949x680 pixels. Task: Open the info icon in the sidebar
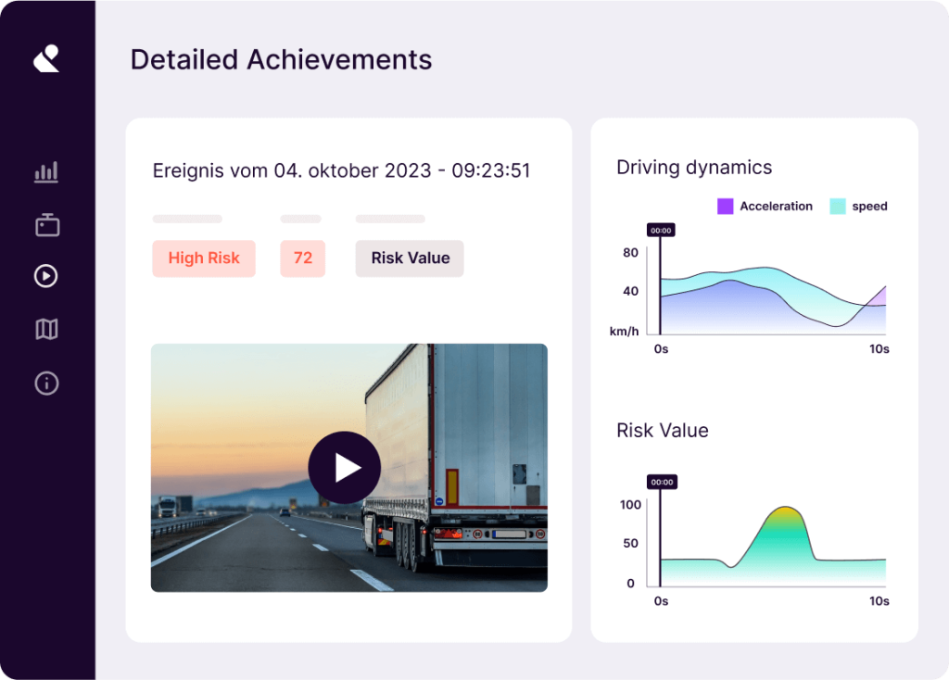[x=46, y=383]
